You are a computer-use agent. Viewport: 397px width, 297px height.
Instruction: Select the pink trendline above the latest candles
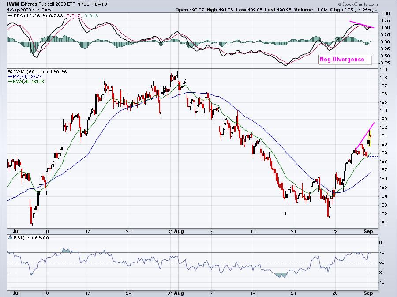pyautogui.click(x=365, y=136)
